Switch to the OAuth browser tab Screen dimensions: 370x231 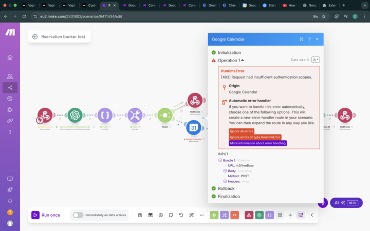(209, 5)
